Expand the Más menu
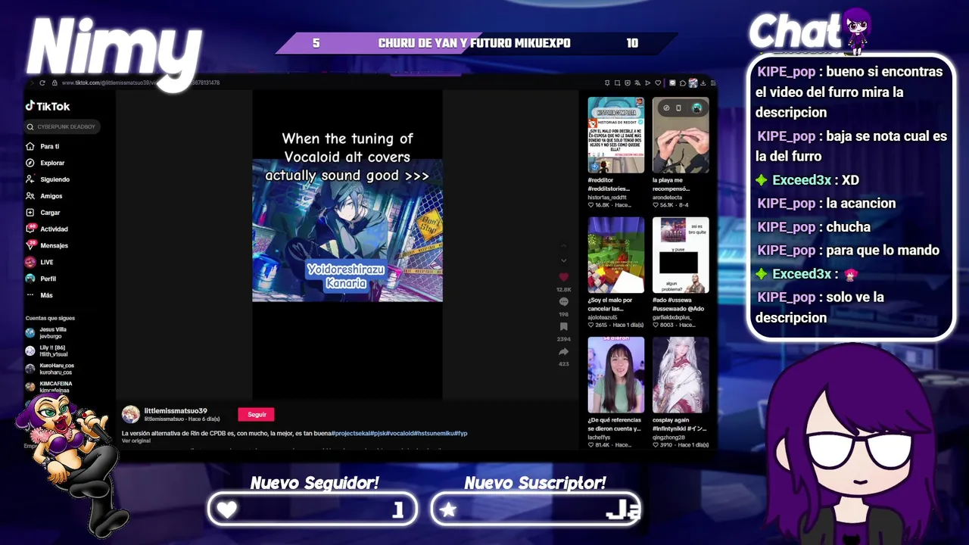 click(39, 295)
